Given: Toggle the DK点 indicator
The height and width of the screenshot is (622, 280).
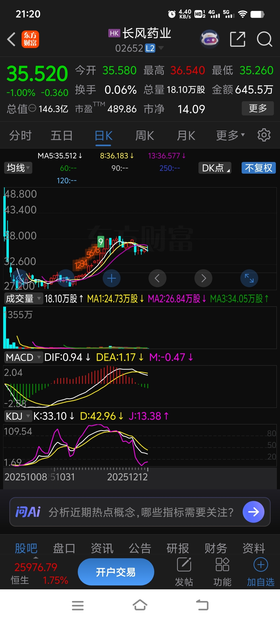Looking at the screenshot, I should [215, 168].
